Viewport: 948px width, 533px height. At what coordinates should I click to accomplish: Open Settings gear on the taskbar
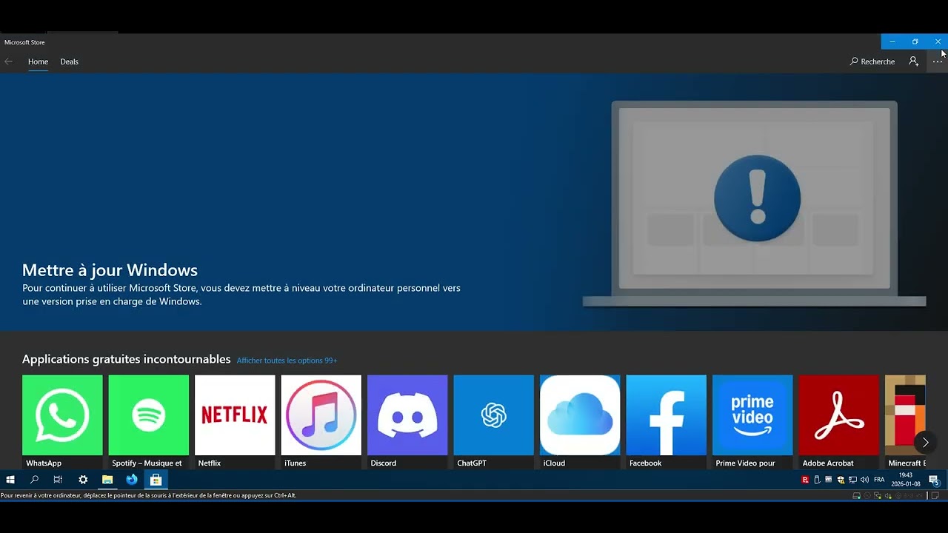[83, 480]
